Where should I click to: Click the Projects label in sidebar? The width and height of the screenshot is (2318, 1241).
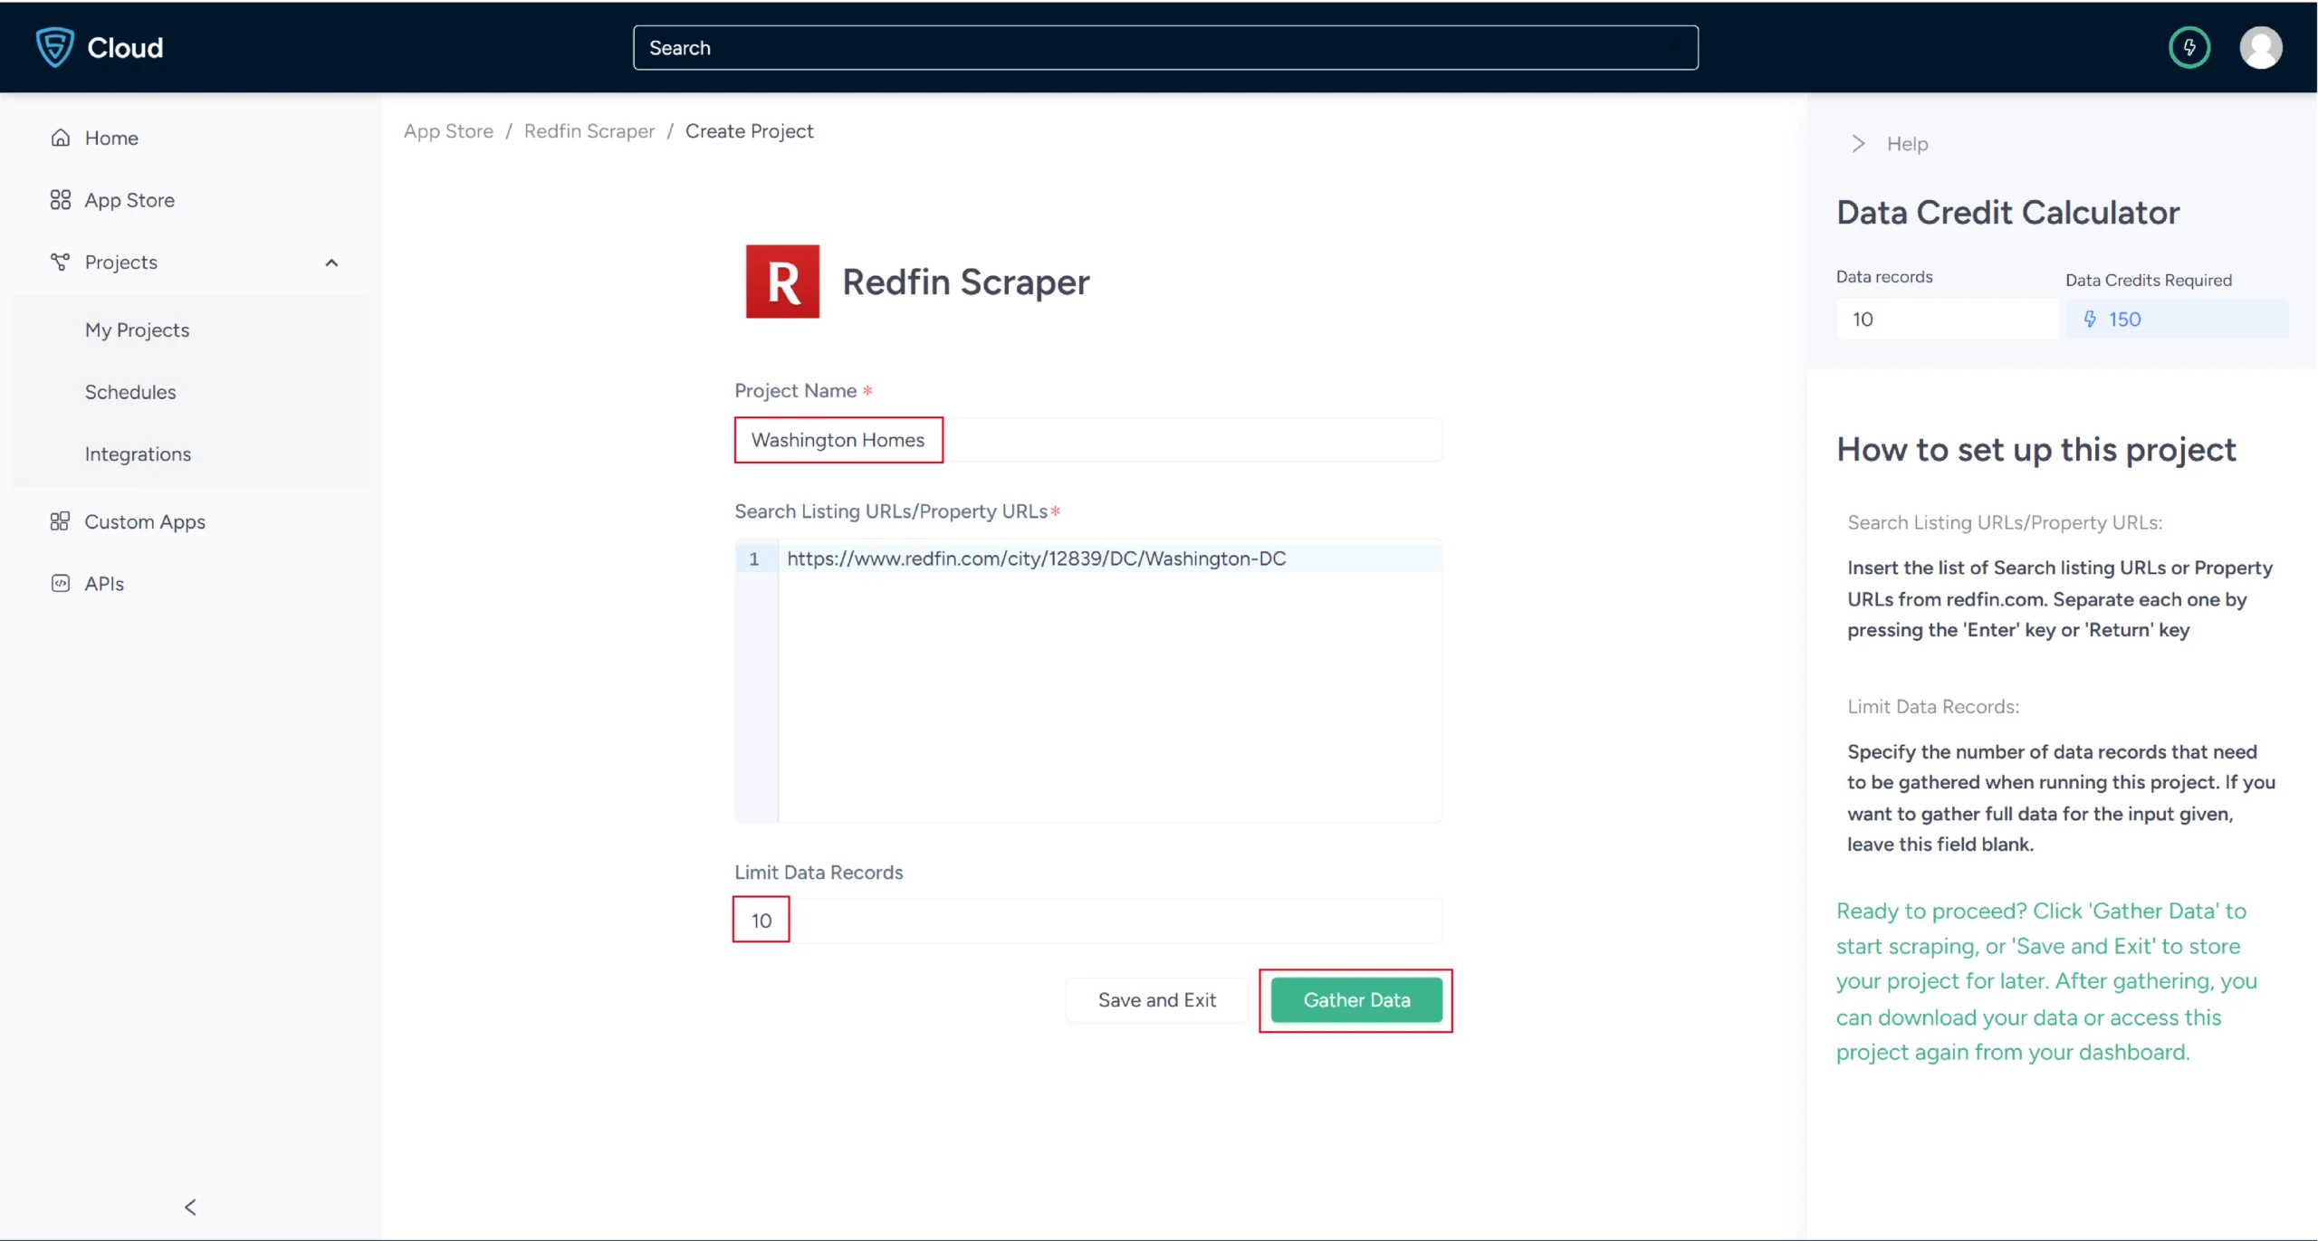pyautogui.click(x=121, y=263)
